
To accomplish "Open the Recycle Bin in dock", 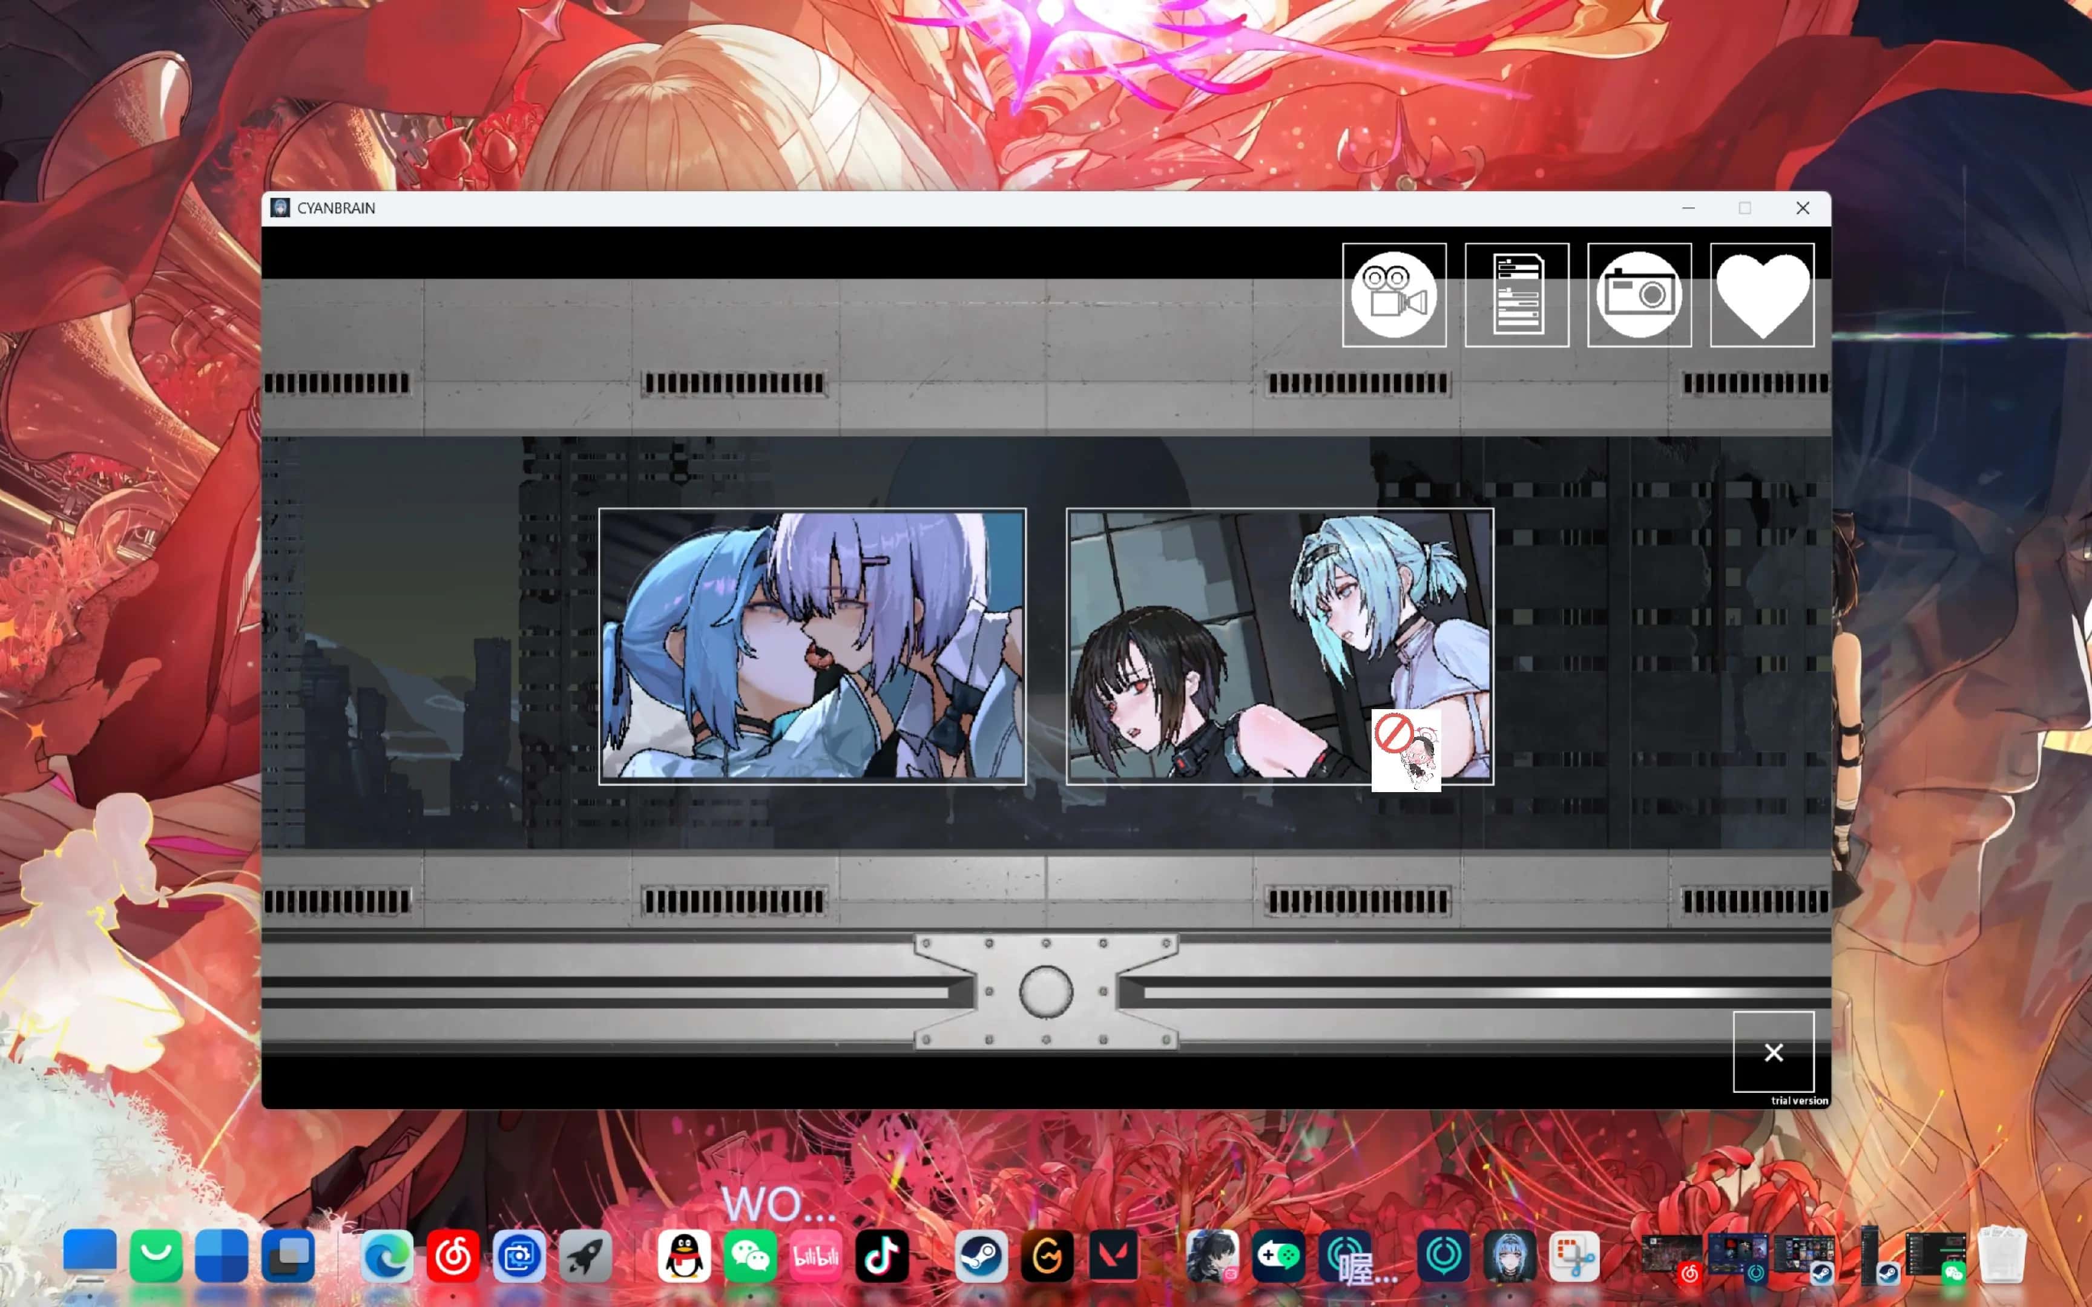I will 2002,1255.
